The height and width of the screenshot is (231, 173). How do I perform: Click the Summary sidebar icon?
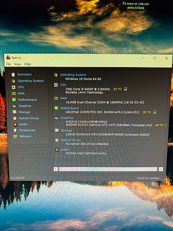[13, 75]
